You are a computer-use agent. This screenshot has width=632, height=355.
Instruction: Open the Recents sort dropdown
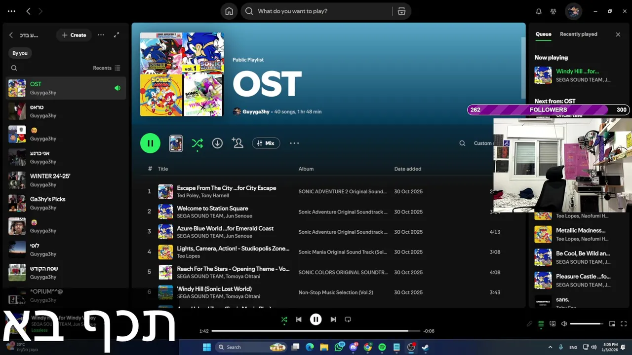pos(107,68)
